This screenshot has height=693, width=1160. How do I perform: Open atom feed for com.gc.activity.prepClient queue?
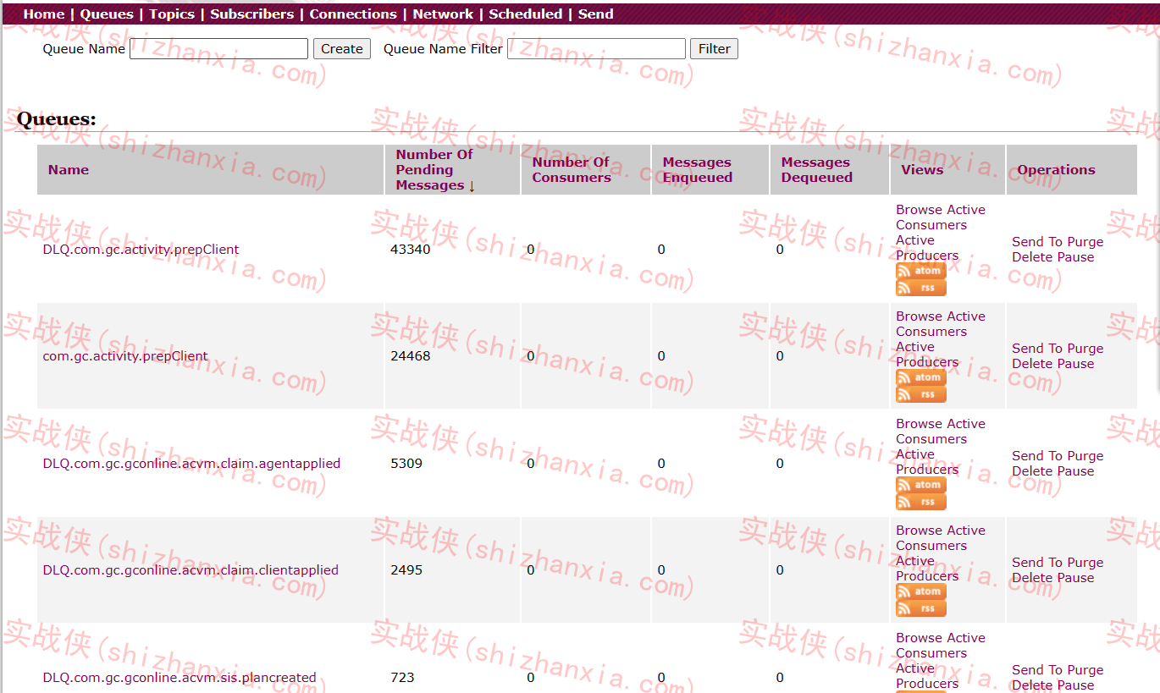tap(920, 377)
